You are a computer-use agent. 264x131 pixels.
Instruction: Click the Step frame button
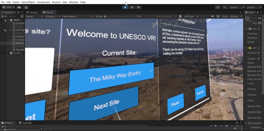point(139,7)
